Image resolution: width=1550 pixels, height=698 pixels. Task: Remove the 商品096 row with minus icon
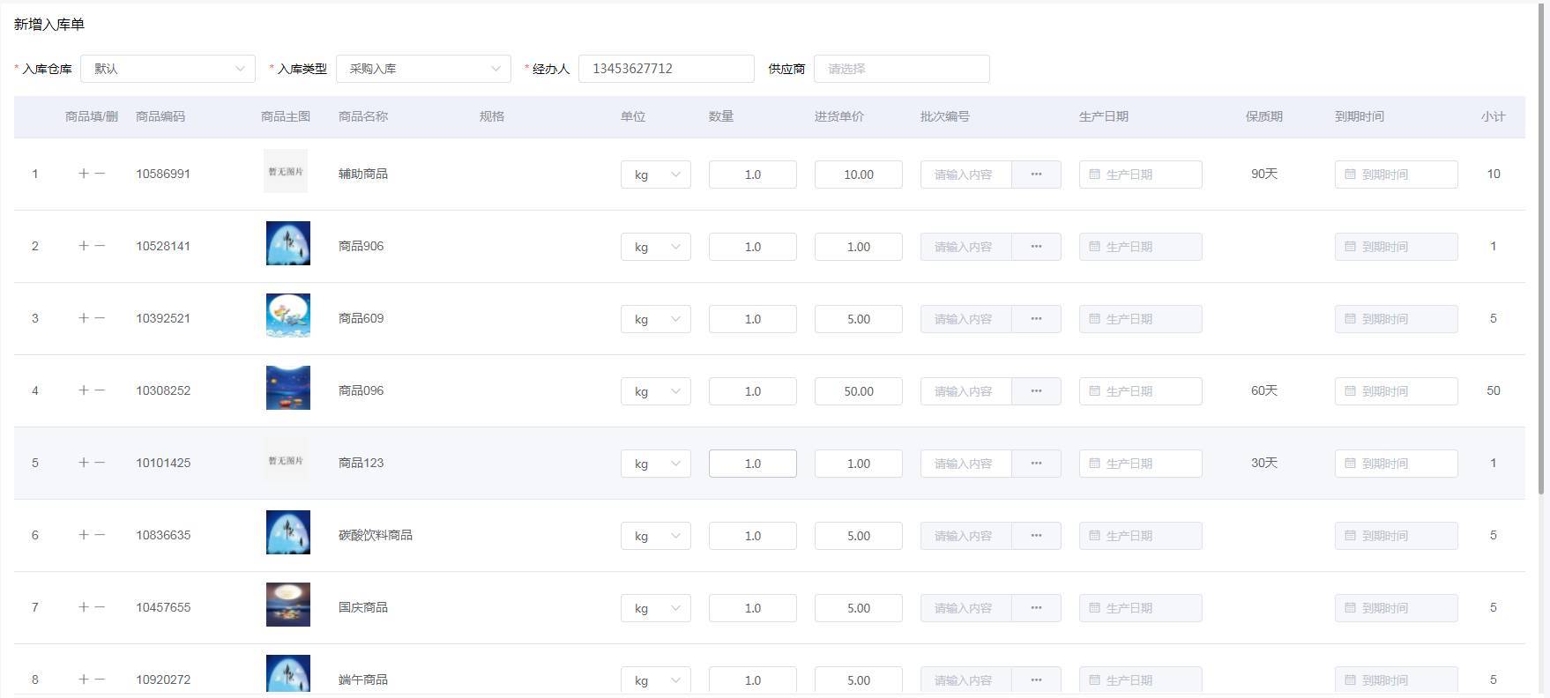pyautogui.click(x=100, y=390)
